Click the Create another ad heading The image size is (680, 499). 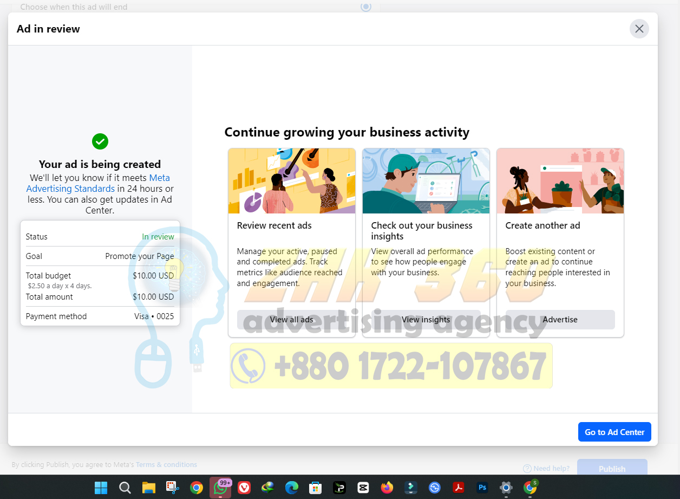(x=542, y=225)
